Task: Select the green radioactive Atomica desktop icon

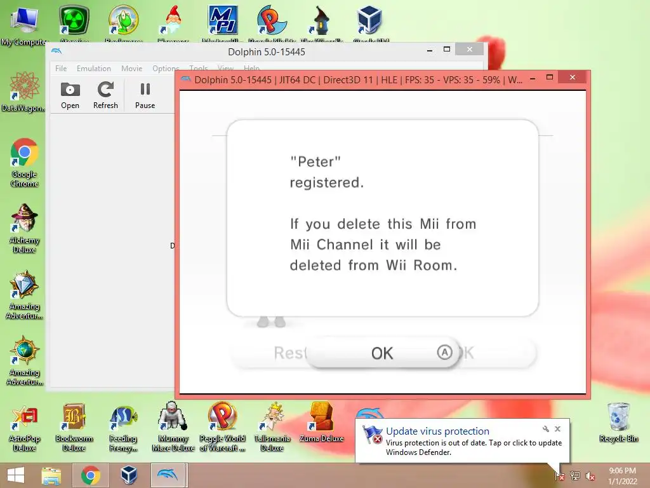Action: pyautogui.click(x=74, y=23)
